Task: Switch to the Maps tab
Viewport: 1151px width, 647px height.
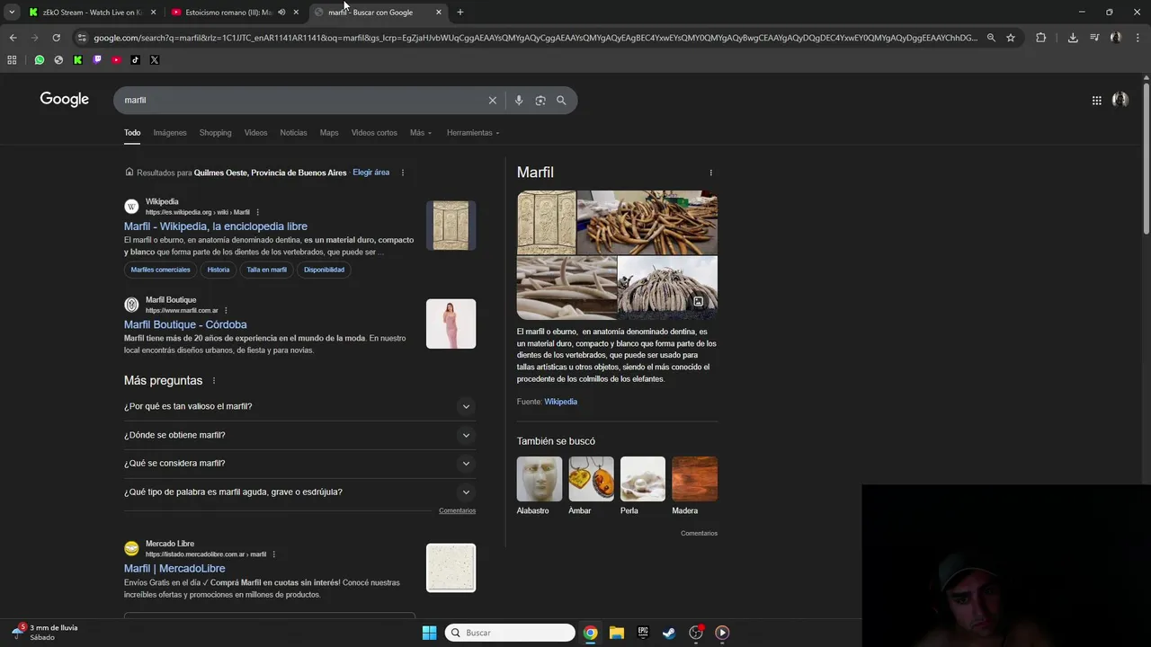Action: tap(329, 133)
